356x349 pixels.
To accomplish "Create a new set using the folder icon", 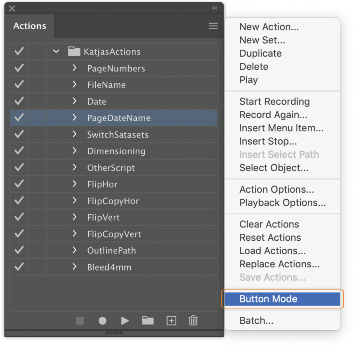I will tap(147, 321).
